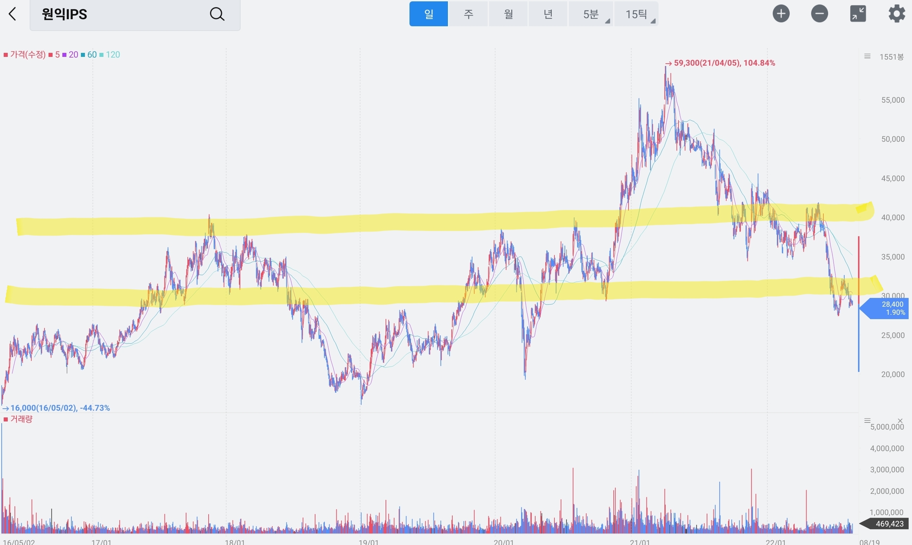Click the magnifier search icon
Screen dimensions: 912x545
tap(217, 14)
